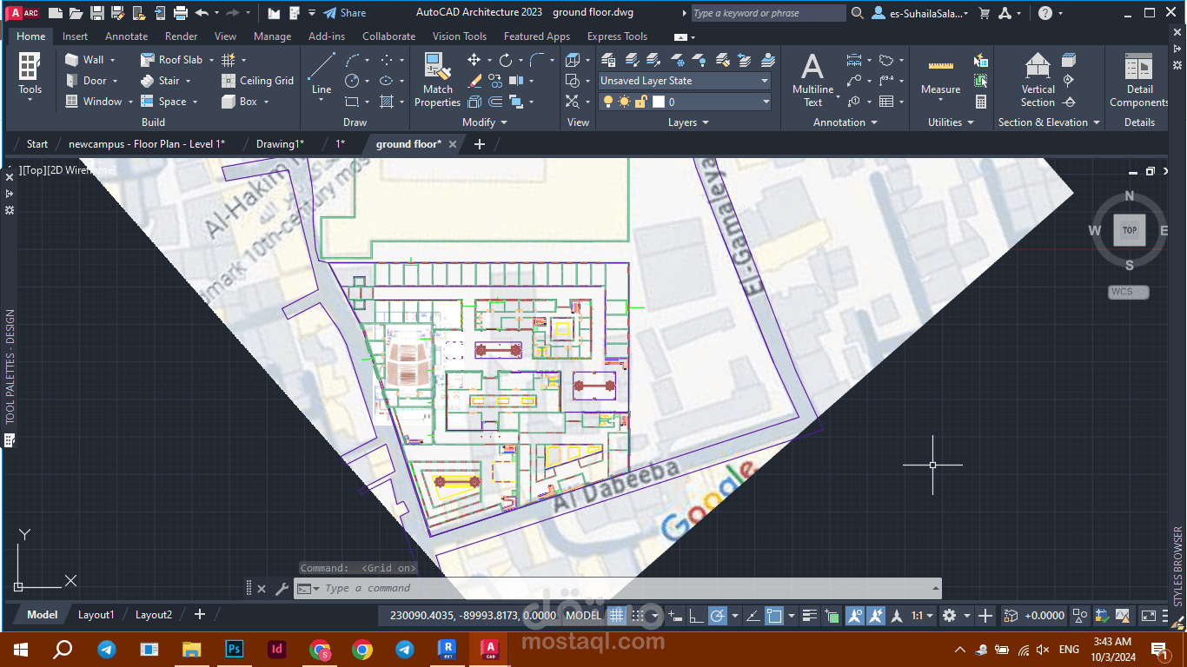Expand the Utilities panel
The width and height of the screenshot is (1187, 667).
click(951, 122)
